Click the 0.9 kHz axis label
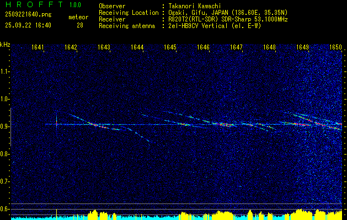The image size is (347, 220). click(x=4, y=127)
